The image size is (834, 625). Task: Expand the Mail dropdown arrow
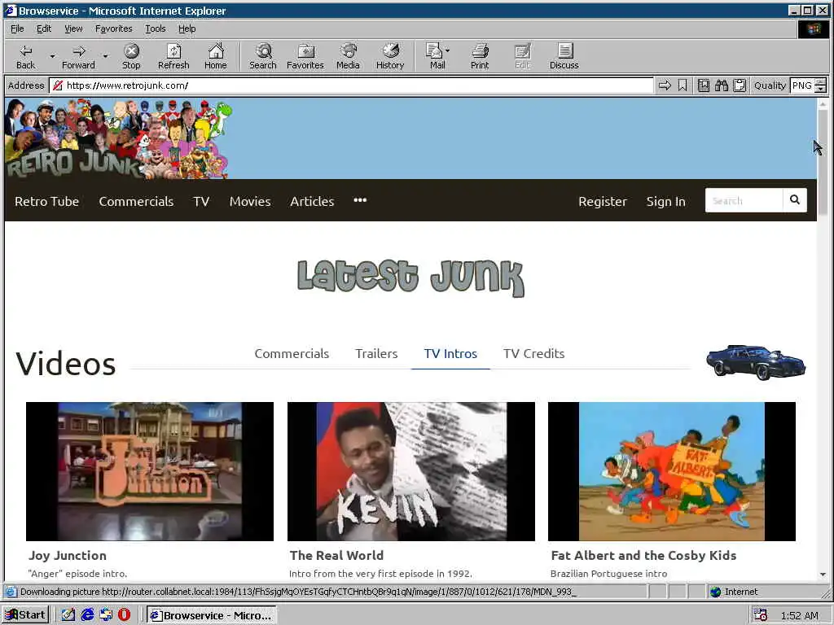[448, 50]
